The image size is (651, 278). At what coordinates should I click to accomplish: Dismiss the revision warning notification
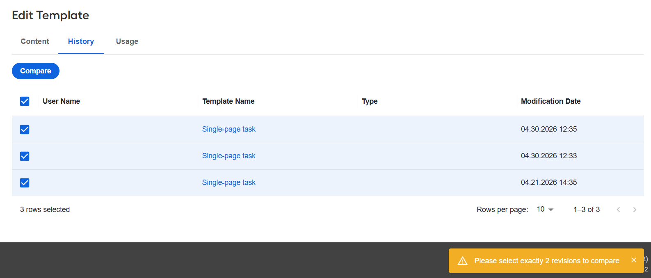pos(634,260)
